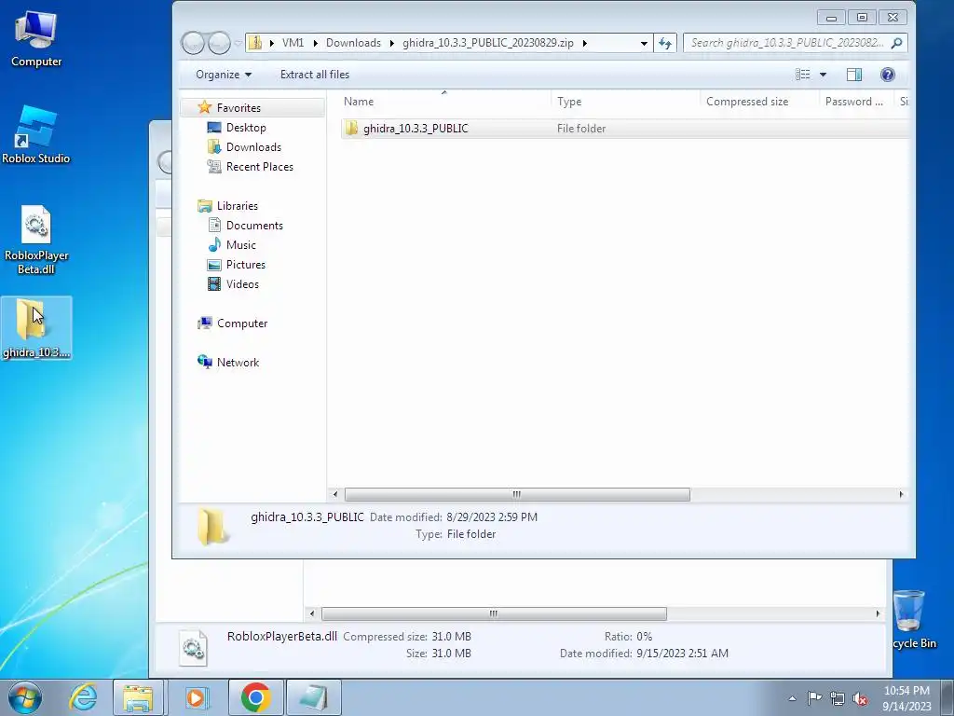
Task: Open the Organize menu
Action: [224, 75]
